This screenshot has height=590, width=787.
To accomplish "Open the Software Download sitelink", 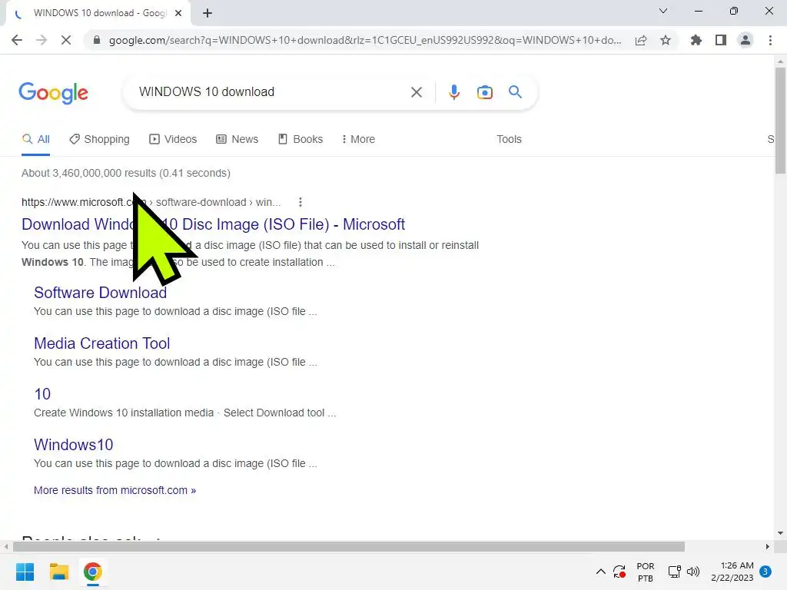I will (101, 293).
